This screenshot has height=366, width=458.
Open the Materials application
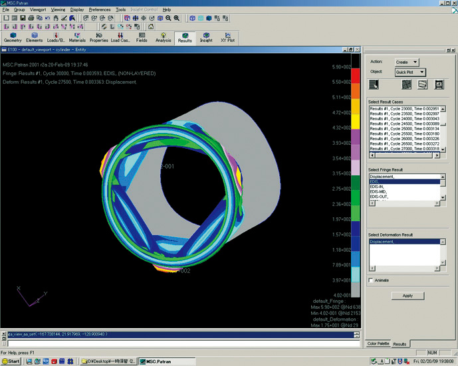[77, 38]
